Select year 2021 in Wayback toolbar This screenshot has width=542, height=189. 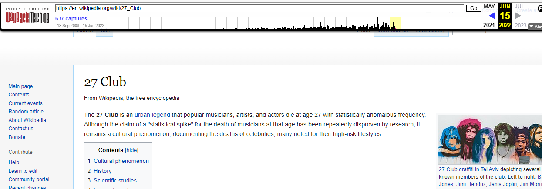click(489, 25)
